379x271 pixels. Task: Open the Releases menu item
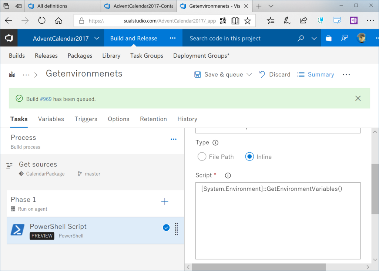(46, 56)
